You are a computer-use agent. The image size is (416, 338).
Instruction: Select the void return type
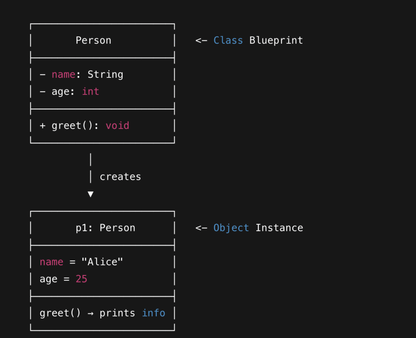point(117,126)
